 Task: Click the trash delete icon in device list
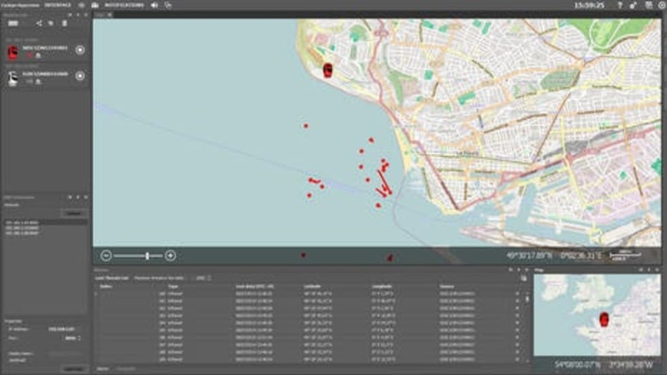click(x=65, y=23)
